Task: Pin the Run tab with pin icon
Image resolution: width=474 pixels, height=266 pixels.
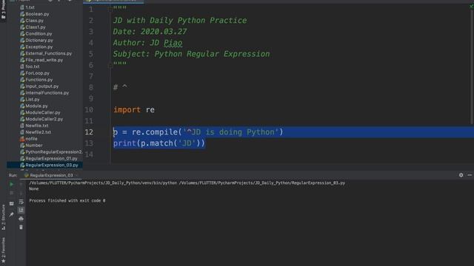Action: tap(12, 214)
